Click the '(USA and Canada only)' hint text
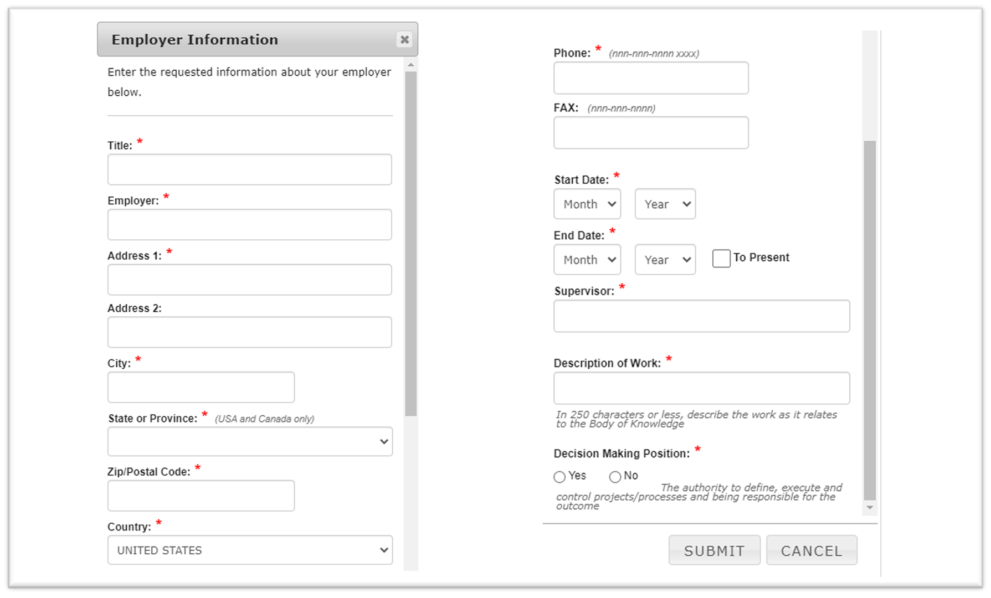Viewport: 991px width, 598px height. click(264, 419)
